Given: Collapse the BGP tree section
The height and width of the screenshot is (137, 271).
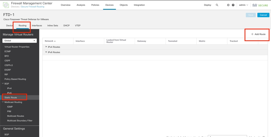Looking at the screenshot, I should tap(3, 84).
